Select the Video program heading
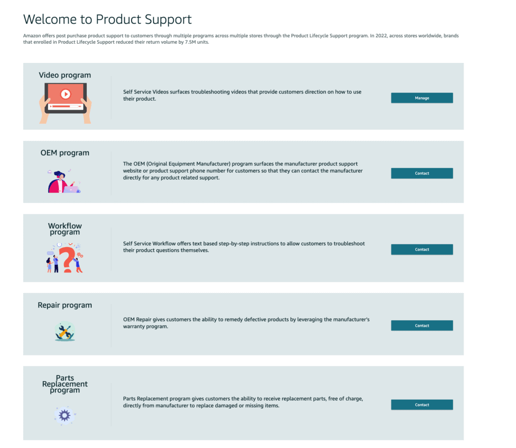 click(65, 76)
